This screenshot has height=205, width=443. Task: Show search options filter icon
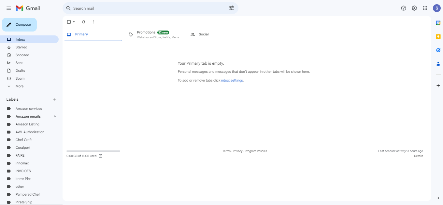point(232,8)
